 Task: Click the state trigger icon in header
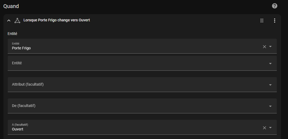[17, 21]
